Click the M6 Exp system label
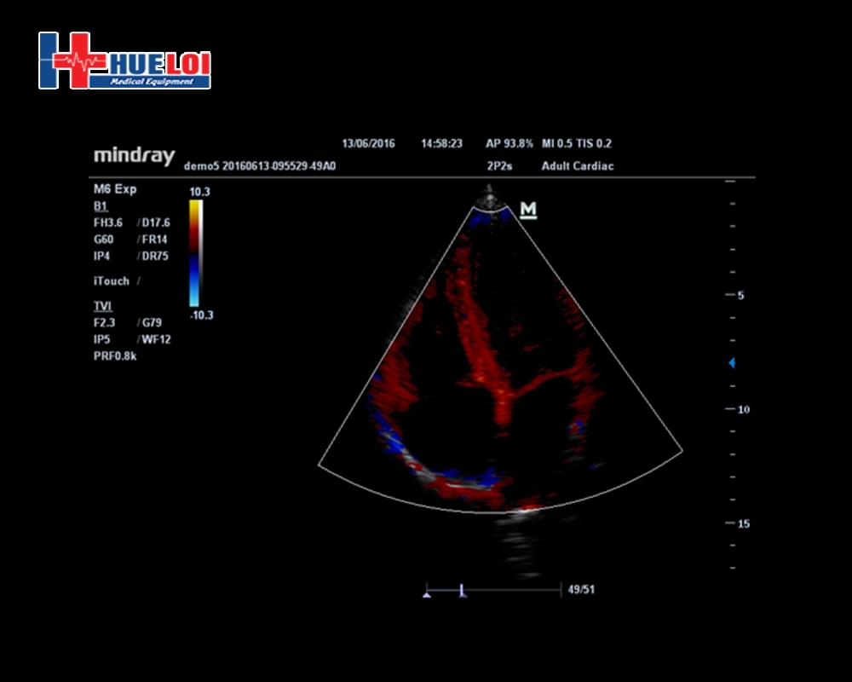This screenshot has width=852, height=682. coord(114,189)
